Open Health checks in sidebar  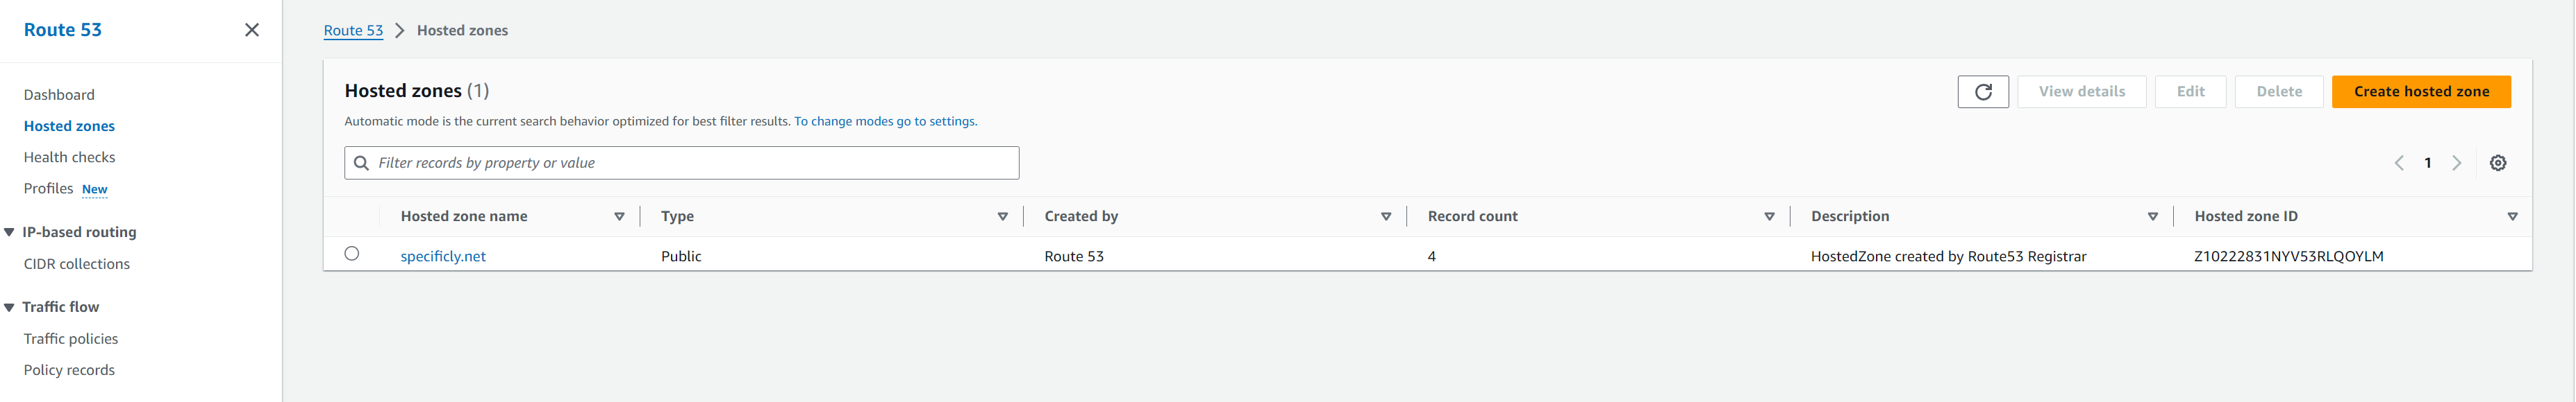[69, 157]
